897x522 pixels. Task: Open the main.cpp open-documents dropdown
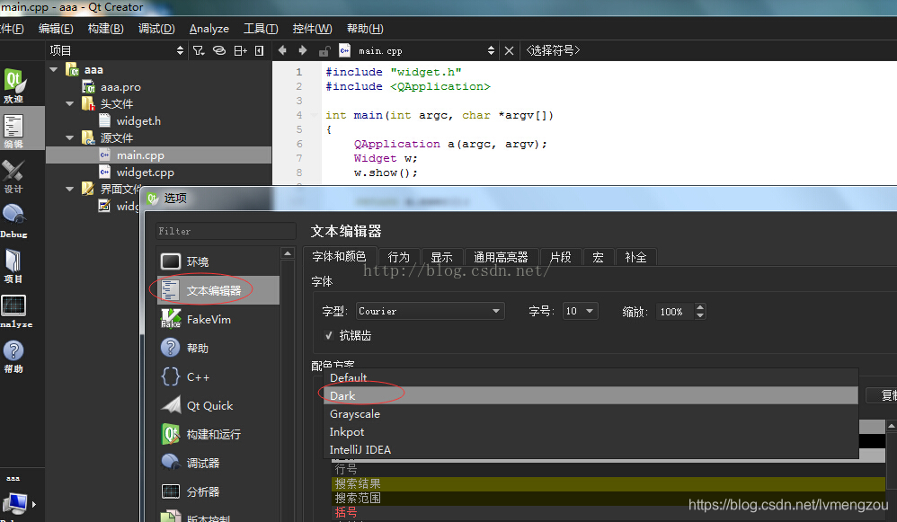tap(416, 51)
